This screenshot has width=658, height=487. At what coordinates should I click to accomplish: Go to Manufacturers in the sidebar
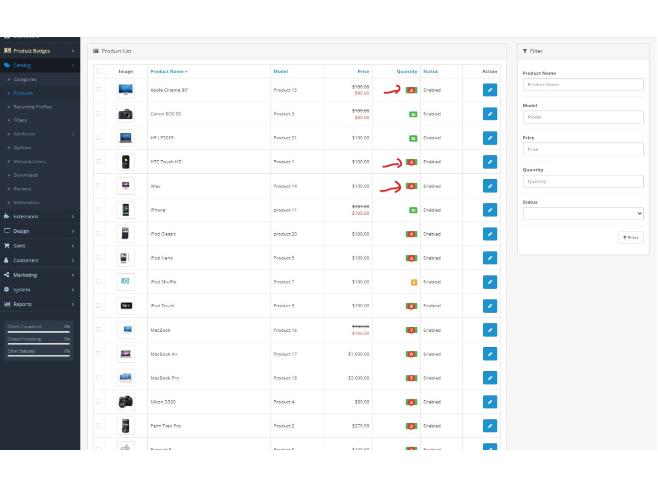click(x=29, y=161)
